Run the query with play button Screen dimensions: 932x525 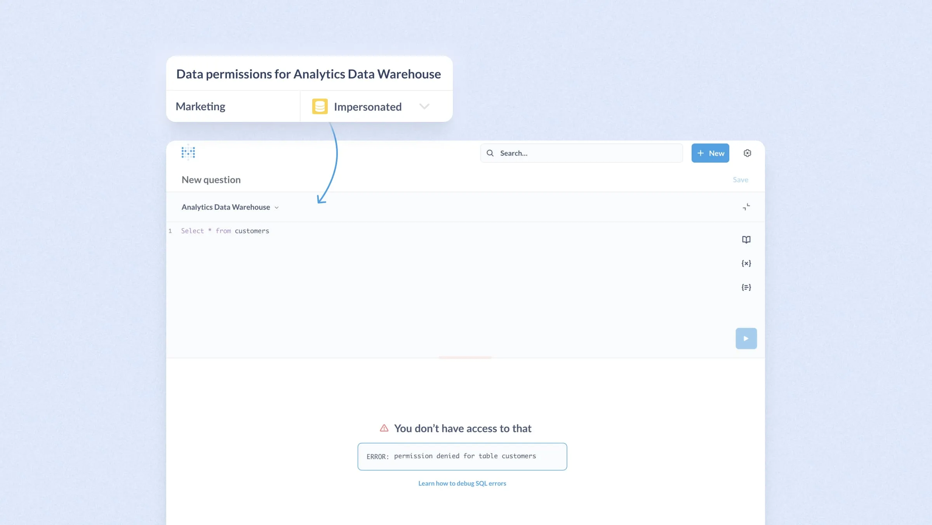pos(746,339)
